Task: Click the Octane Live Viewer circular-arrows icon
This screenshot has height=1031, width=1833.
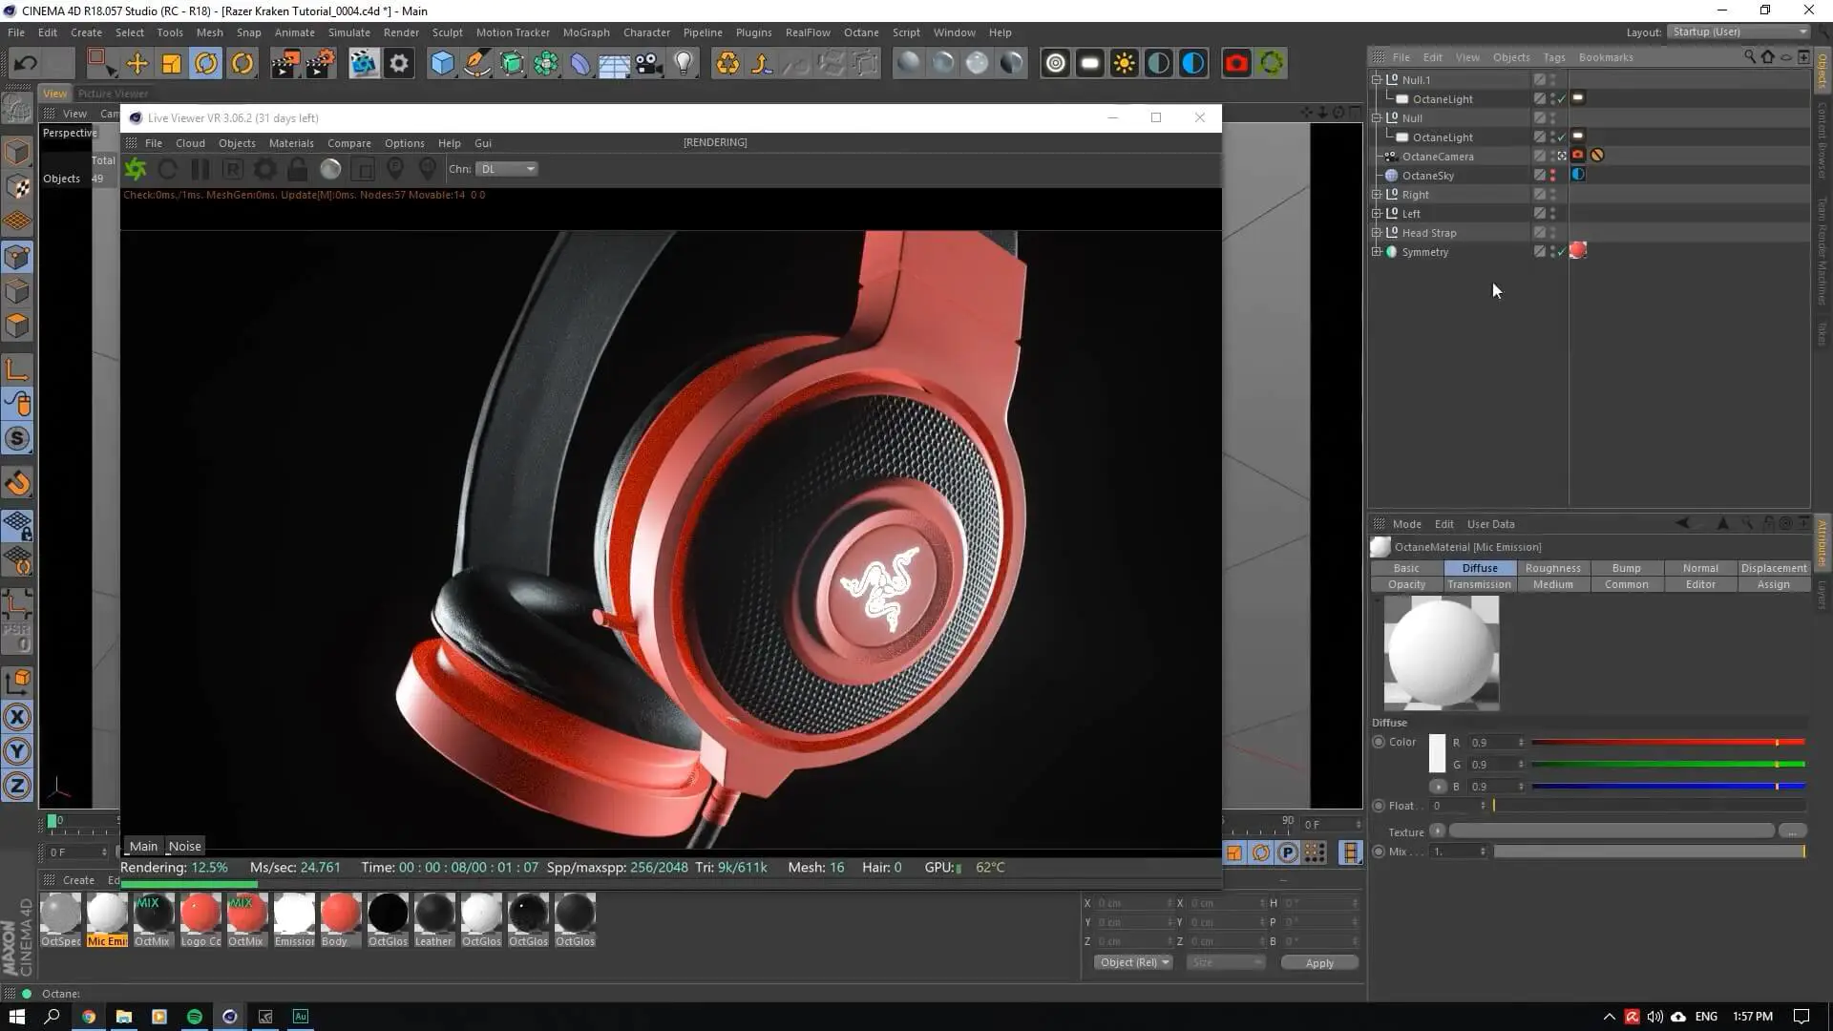Action: 1271,64
